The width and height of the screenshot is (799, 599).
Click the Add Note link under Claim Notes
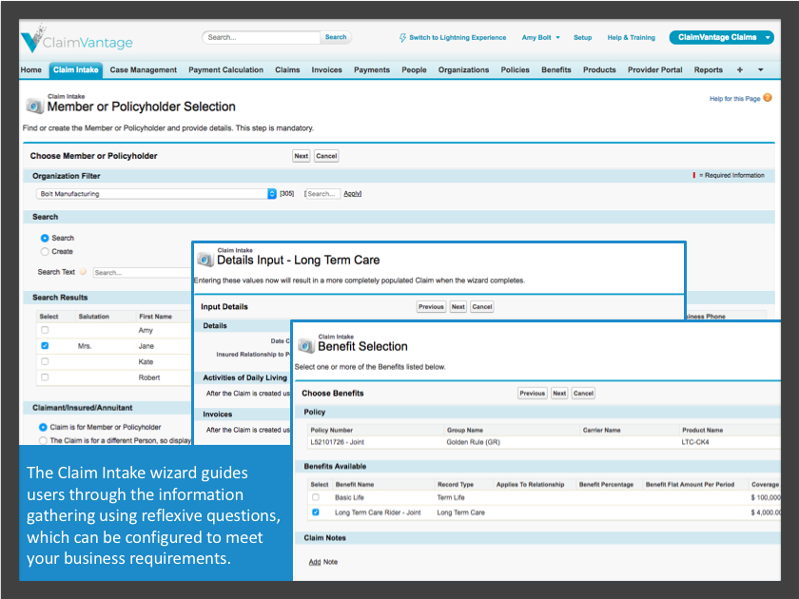click(x=314, y=561)
